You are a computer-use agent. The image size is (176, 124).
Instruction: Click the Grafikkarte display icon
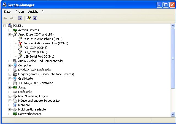coord(15,79)
